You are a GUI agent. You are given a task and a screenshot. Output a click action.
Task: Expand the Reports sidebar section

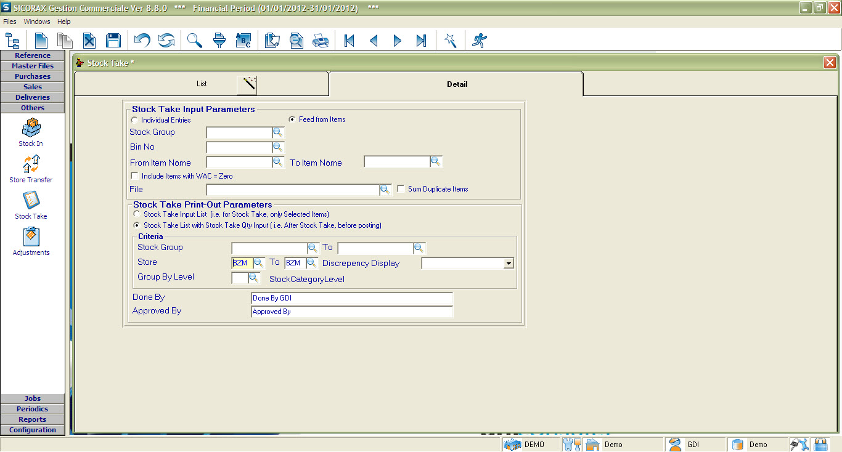coord(33,419)
